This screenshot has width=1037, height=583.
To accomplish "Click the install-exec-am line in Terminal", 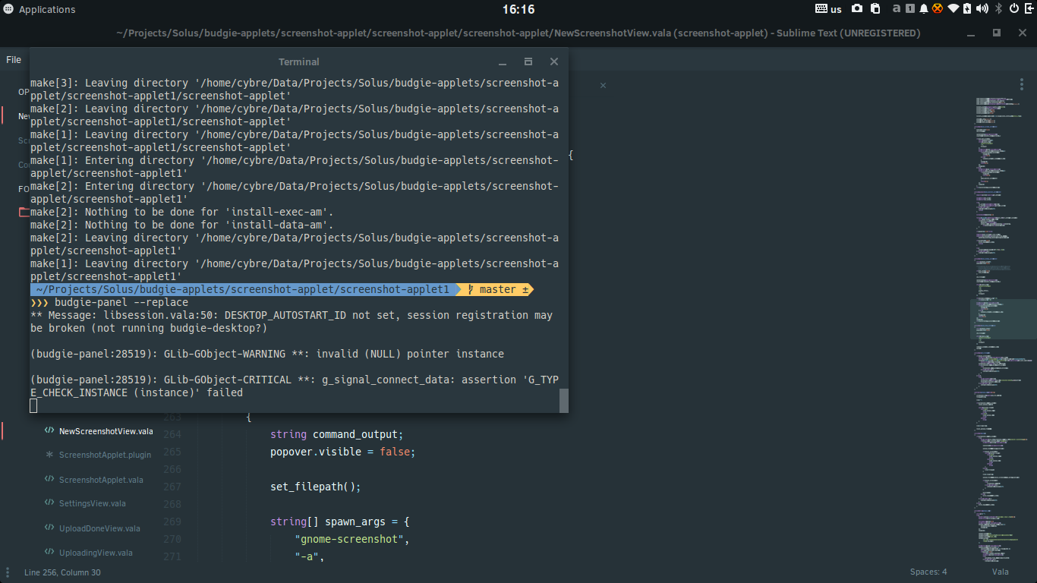I will click(x=182, y=212).
